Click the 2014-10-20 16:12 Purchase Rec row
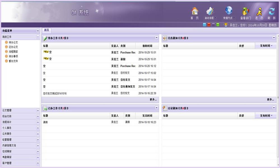 (x=100, y=66)
